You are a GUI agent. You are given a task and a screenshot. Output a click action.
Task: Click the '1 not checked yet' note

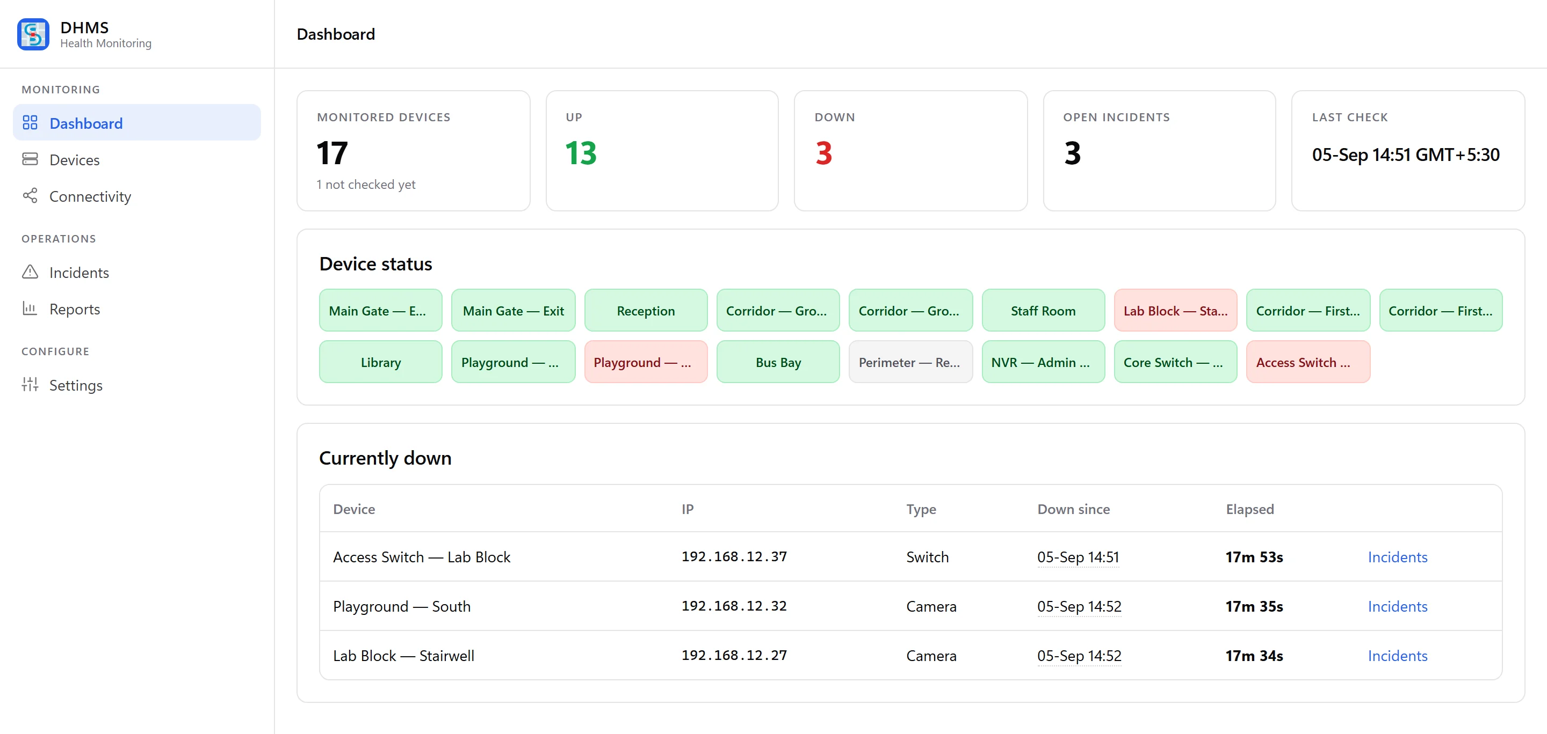coord(366,185)
